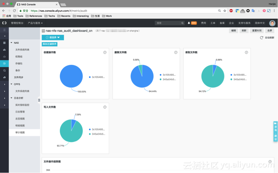Click clock icon on 创建操作数 chart
The height and width of the screenshot is (173, 278).
(x=105, y=52)
